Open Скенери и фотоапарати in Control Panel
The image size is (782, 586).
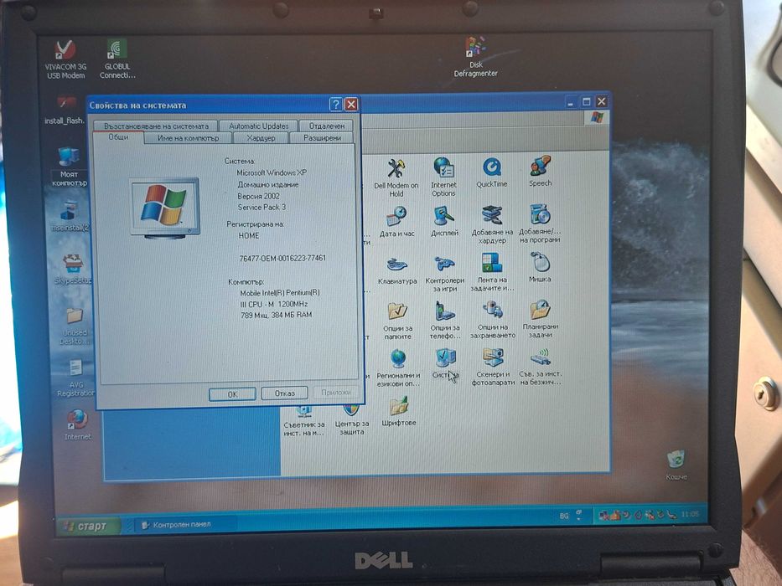click(x=493, y=368)
